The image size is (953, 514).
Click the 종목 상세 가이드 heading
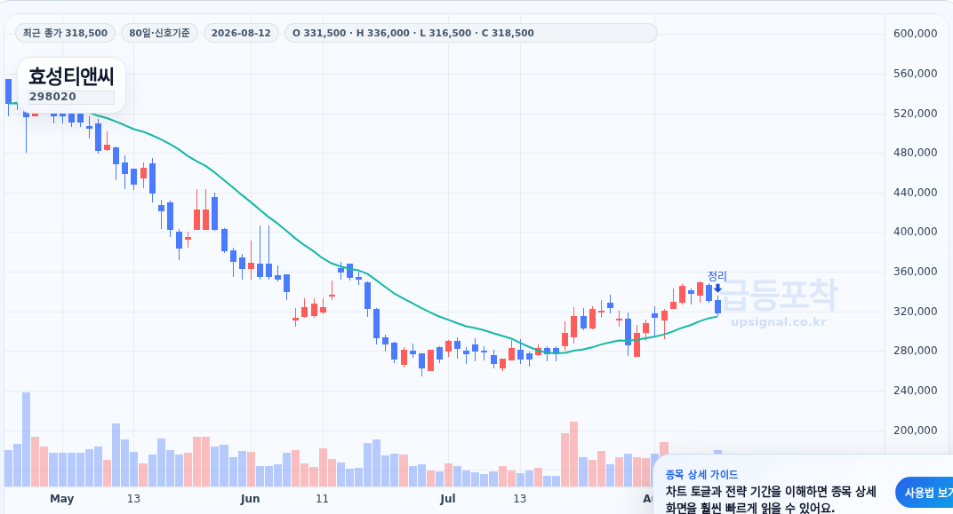click(701, 475)
